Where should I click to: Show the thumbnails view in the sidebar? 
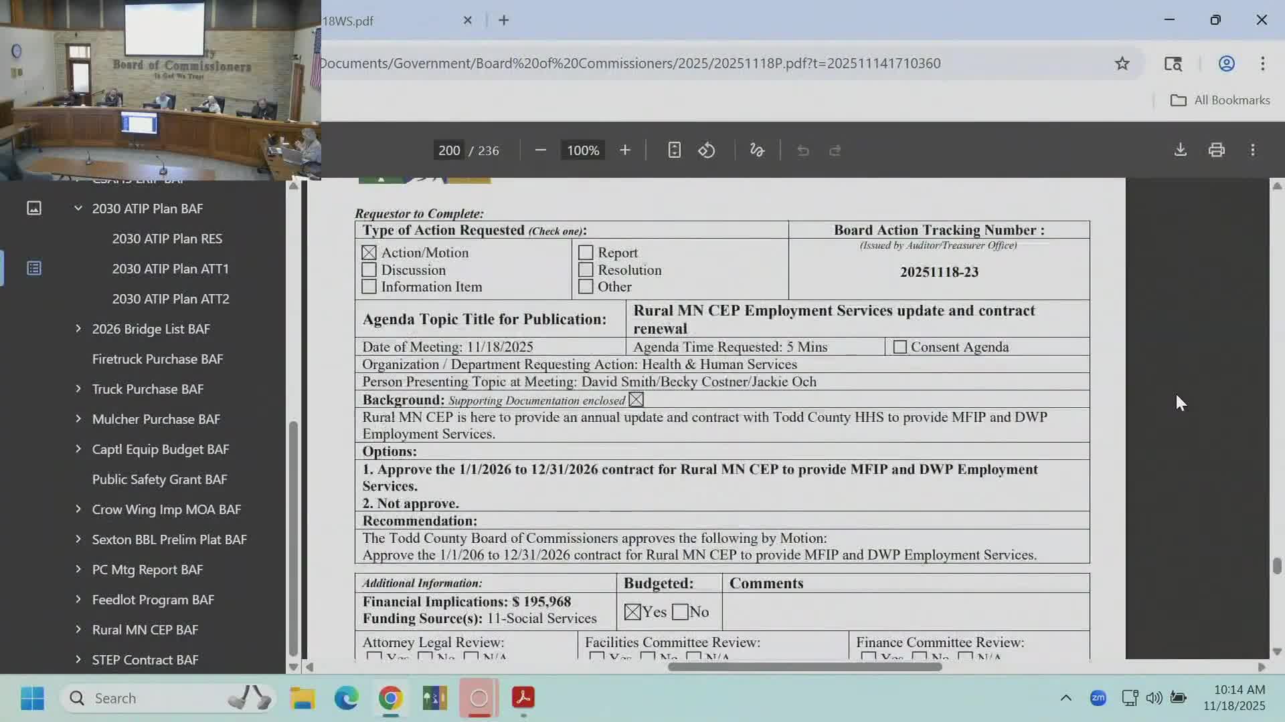[34, 209]
